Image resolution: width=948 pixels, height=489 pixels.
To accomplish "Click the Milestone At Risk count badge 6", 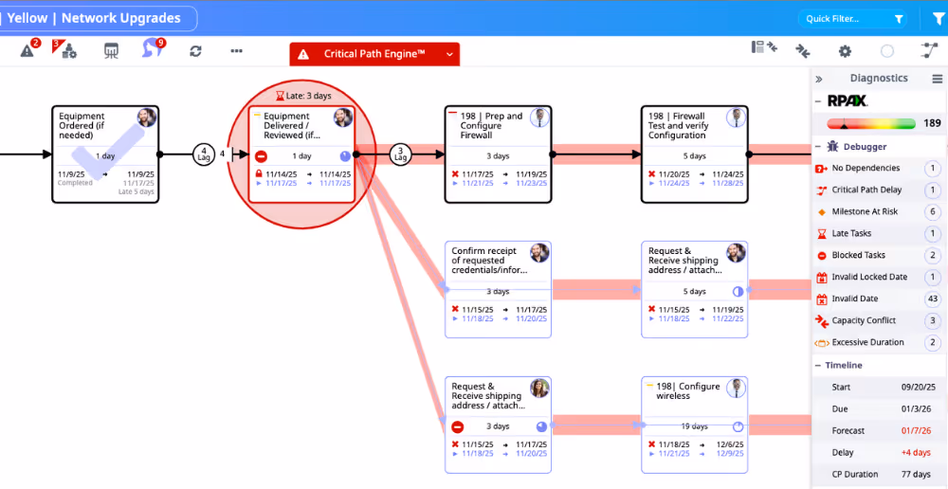I will [x=933, y=211].
